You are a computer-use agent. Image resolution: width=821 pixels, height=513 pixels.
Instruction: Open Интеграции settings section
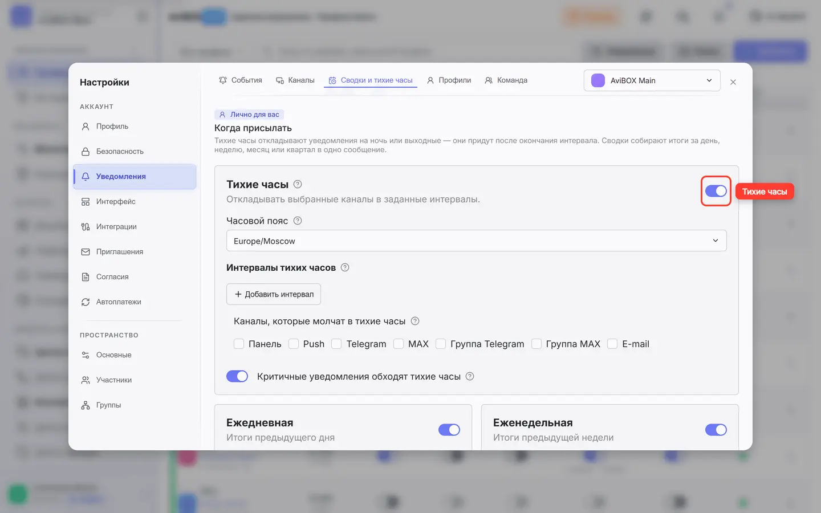[135, 227]
